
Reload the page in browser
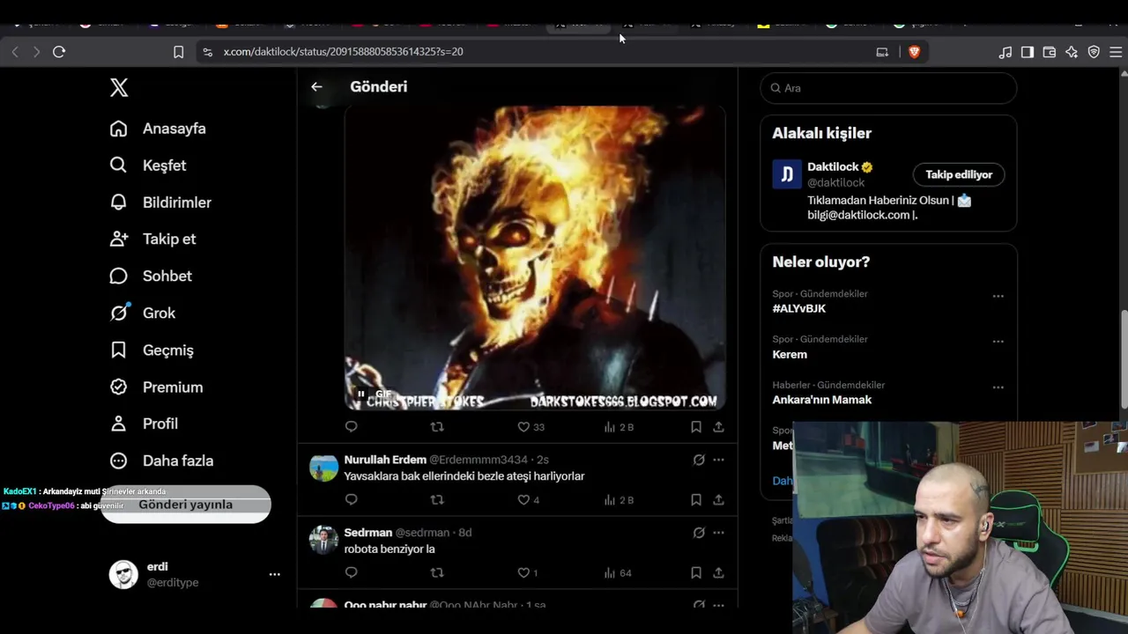[59, 52]
